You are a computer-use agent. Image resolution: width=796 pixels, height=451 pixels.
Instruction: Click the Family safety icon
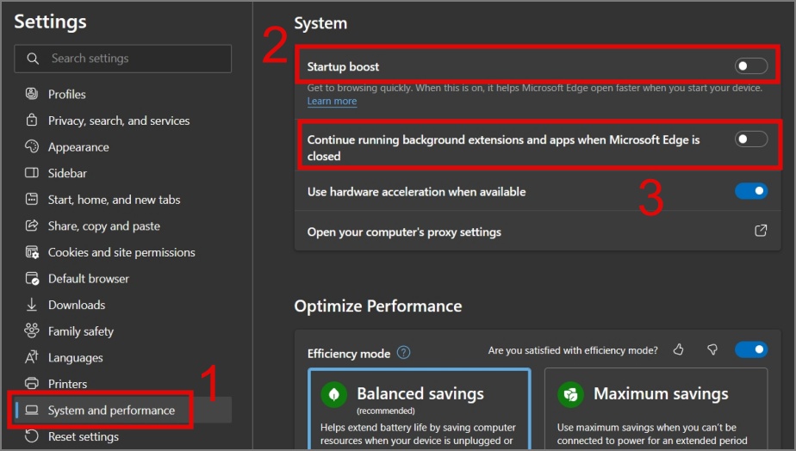pyautogui.click(x=32, y=331)
